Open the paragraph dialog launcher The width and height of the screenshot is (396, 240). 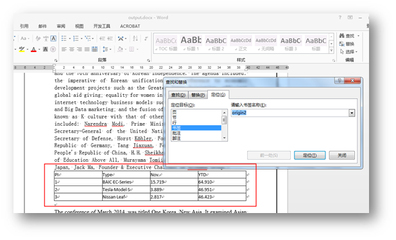(148, 60)
